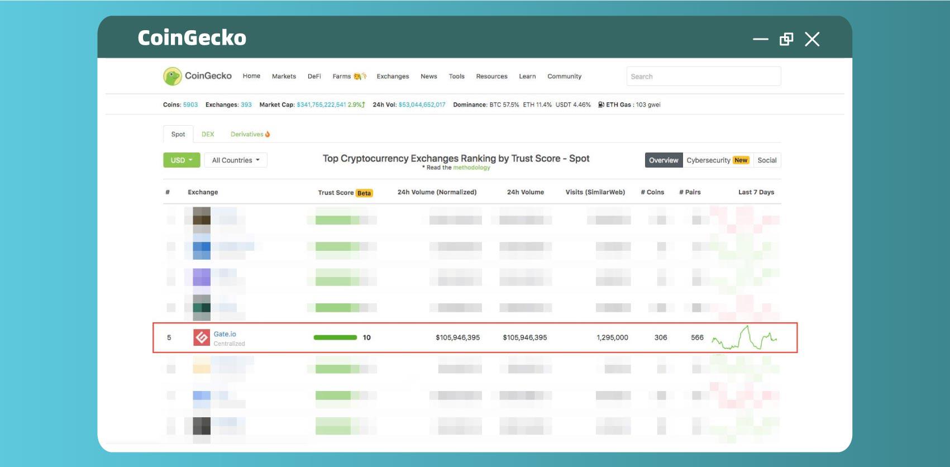Click the Market Cap value link

321,104
